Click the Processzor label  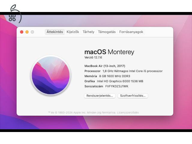92,71
